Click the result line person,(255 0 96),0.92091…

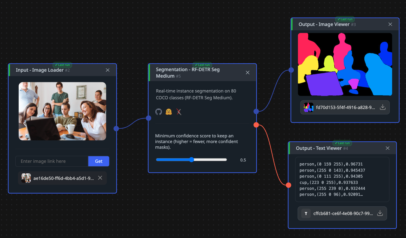tap(331, 194)
